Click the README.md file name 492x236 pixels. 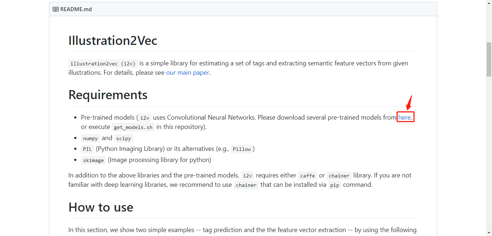coord(76,9)
